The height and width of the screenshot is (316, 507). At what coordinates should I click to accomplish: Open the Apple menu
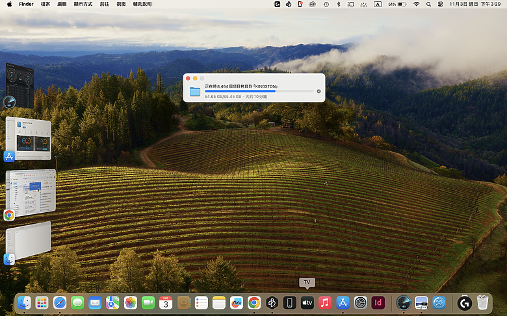point(9,4)
